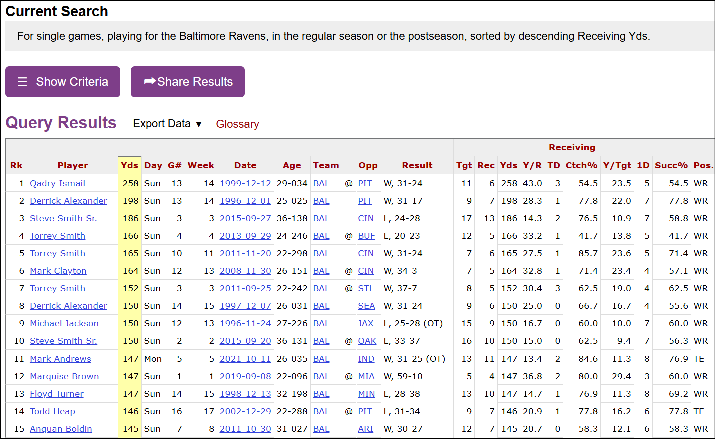Sort table by Age column header
Viewport: 715px width, 439px height.
pos(292,165)
